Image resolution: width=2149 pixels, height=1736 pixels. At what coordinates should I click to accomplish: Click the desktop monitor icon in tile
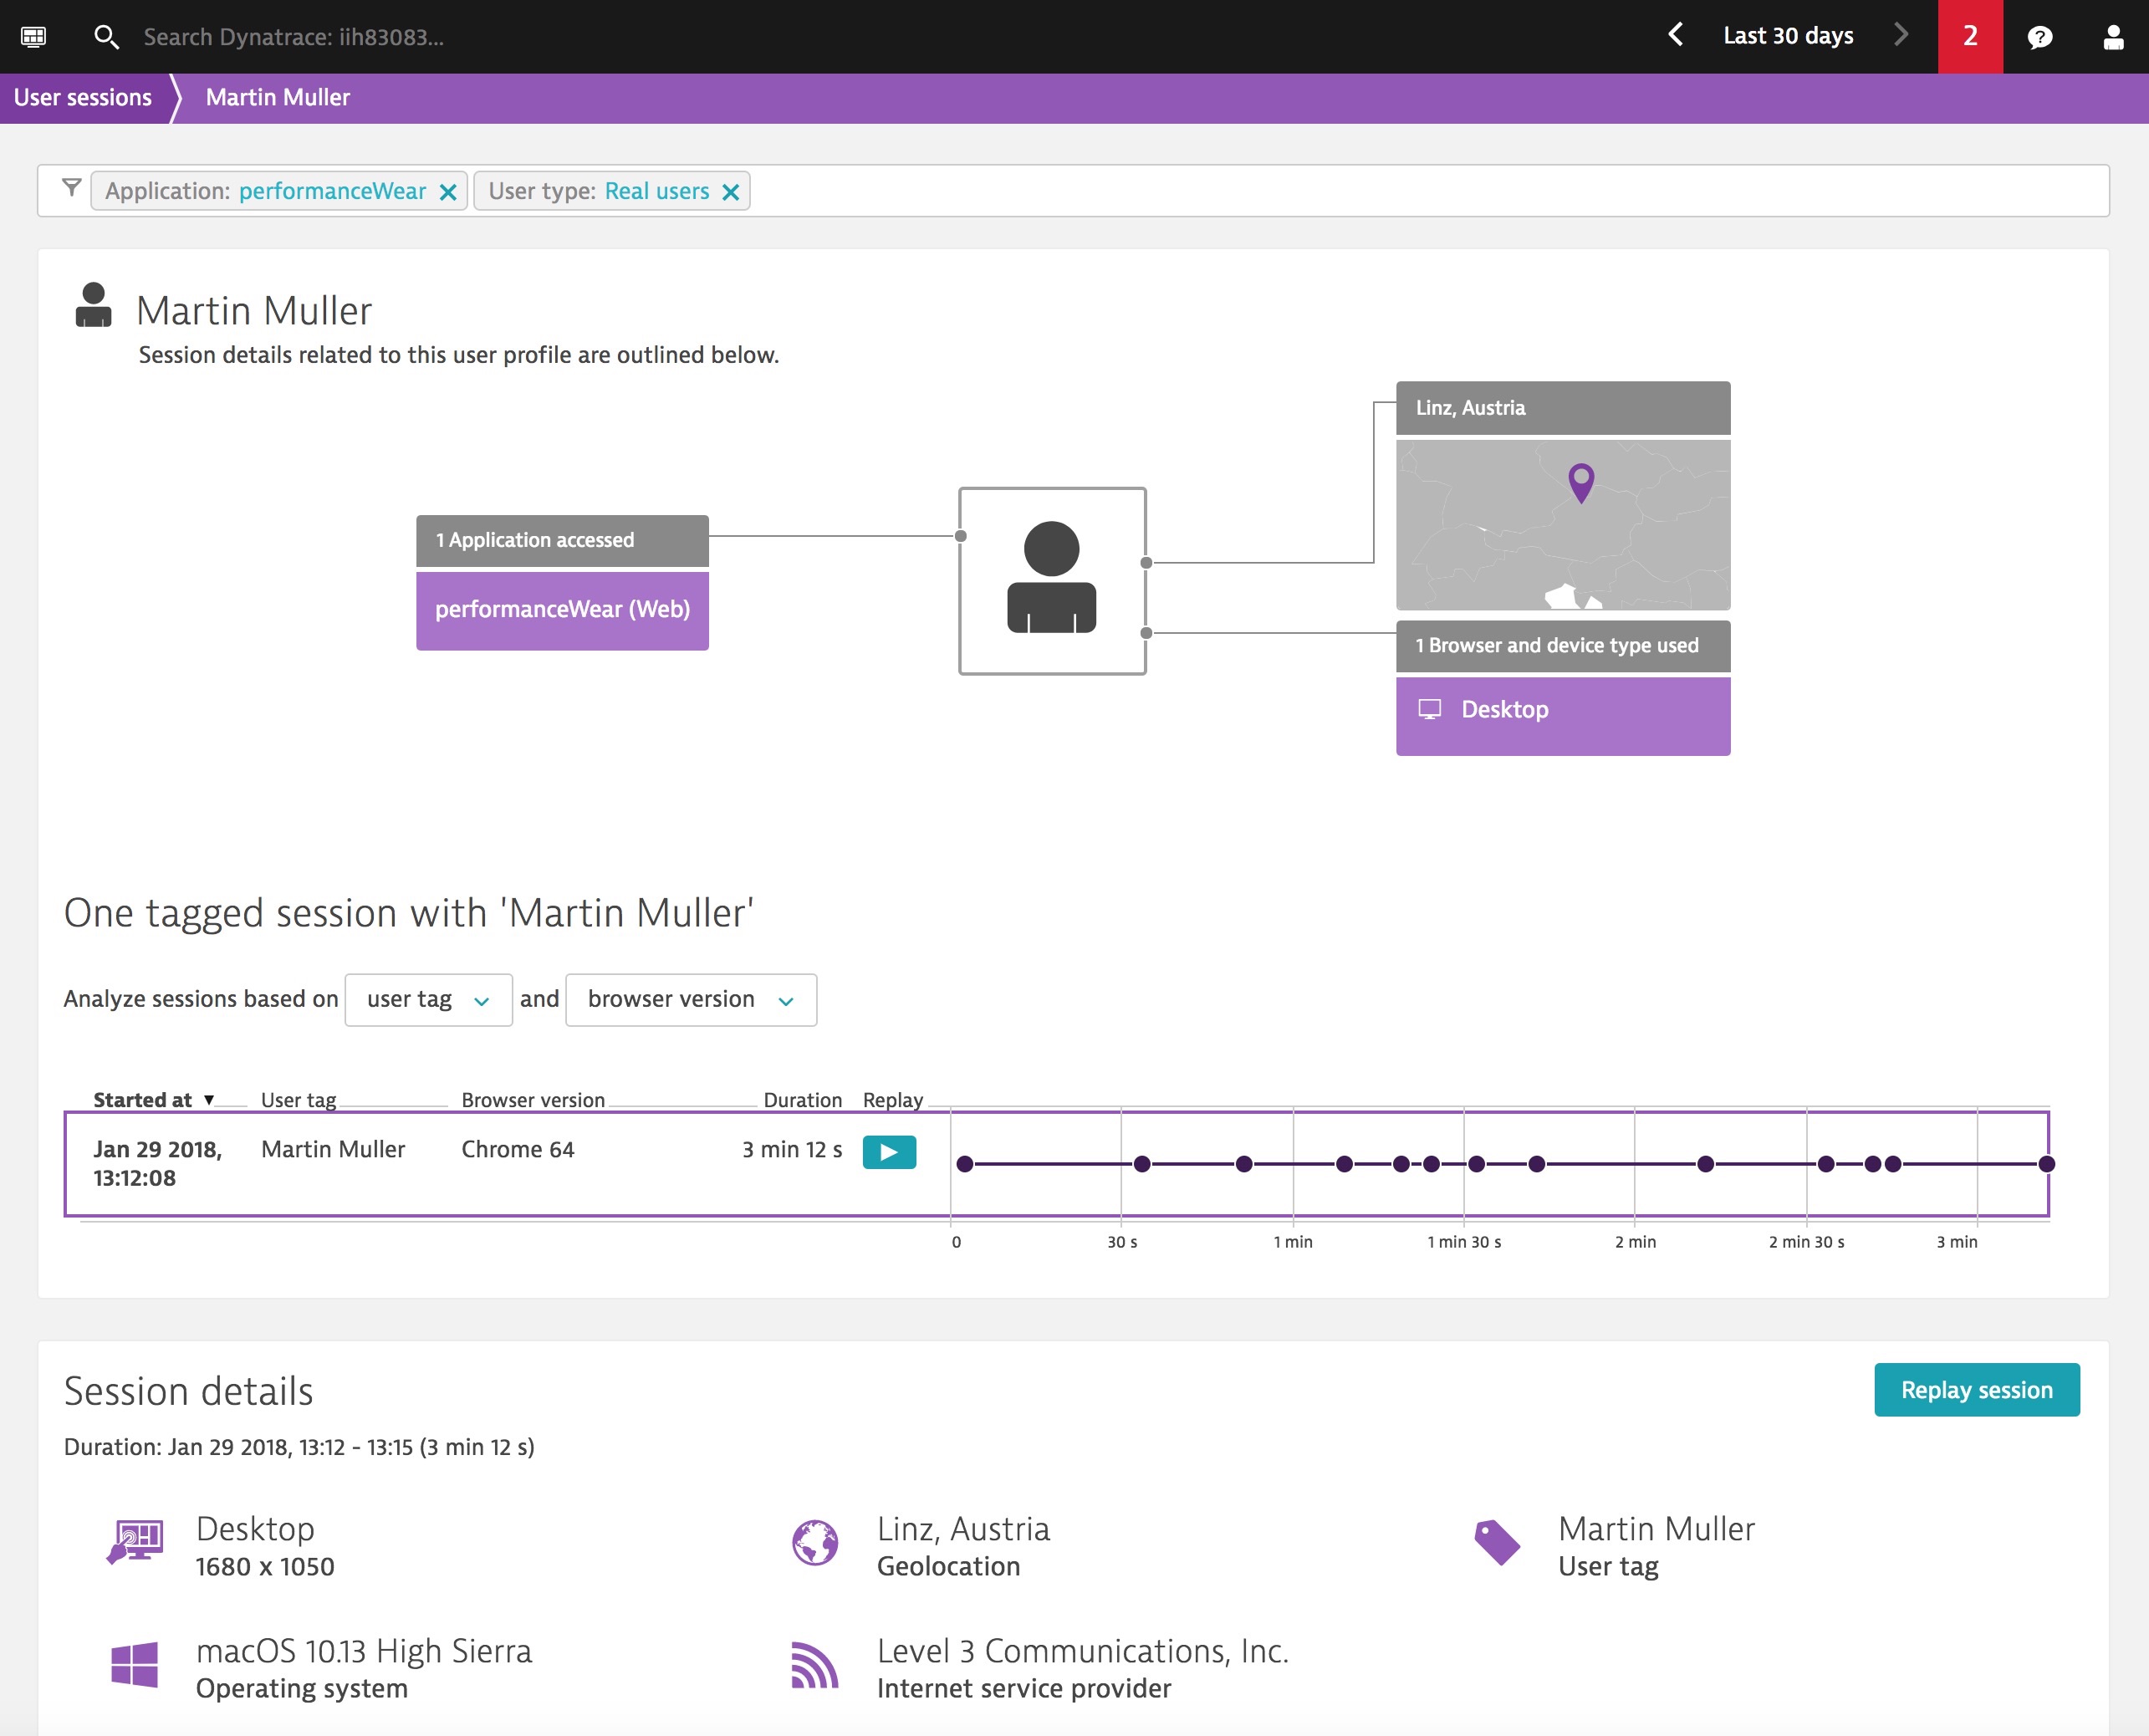coord(1430,709)
